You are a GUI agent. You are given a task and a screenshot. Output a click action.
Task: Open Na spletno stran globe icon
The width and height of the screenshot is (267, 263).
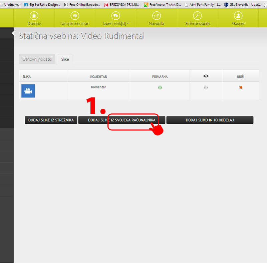click(75, 16)
